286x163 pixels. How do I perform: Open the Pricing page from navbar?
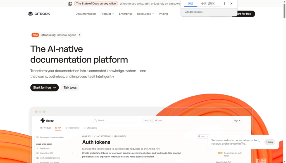pyautogui.click(x=163, y=14)
